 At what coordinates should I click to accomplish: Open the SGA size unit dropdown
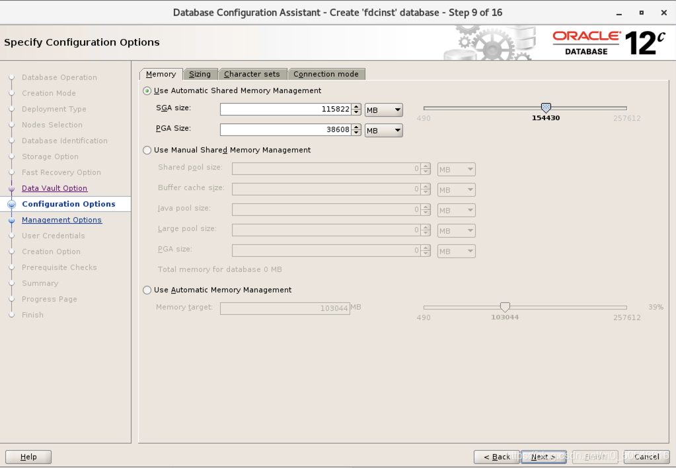[x=384, y=110]
